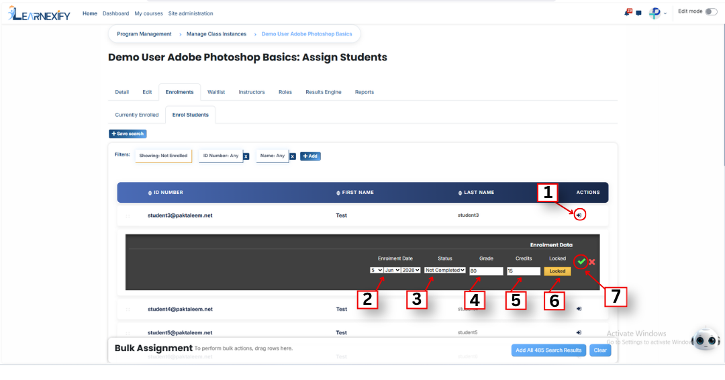This screenshot has width=725, height=380.
Task: Open the ID Number: Any filter
Action: tap(221, 156)
